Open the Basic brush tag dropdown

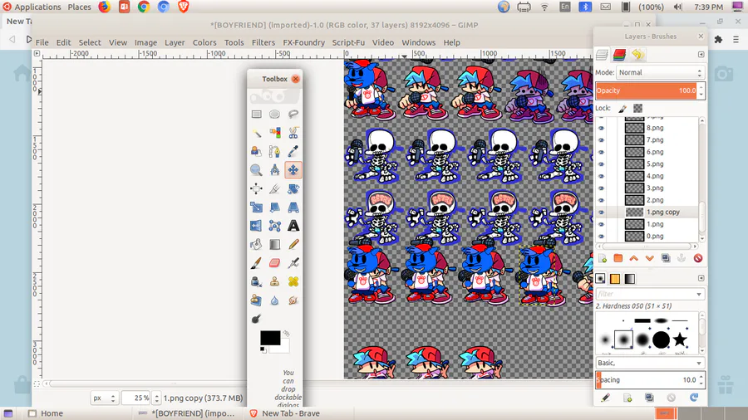pos(650,363)
